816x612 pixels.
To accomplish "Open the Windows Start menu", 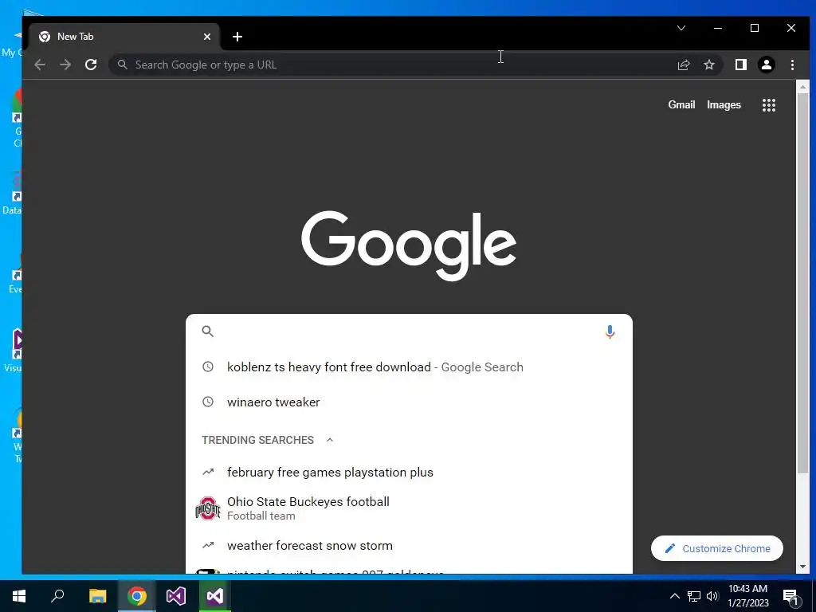I will click(19, 596).
